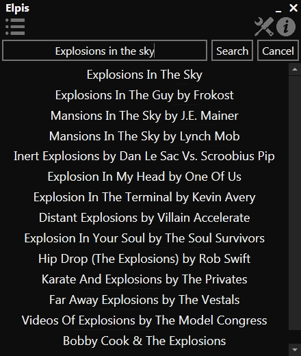Screen dimensions: 301x356
Task: Select Mansions In The Sky by Lynch Mob
Action: pos(144,136)
